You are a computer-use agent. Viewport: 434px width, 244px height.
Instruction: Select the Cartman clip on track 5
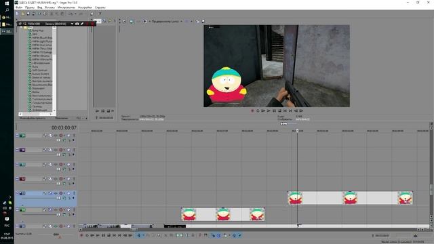(350, 198)
